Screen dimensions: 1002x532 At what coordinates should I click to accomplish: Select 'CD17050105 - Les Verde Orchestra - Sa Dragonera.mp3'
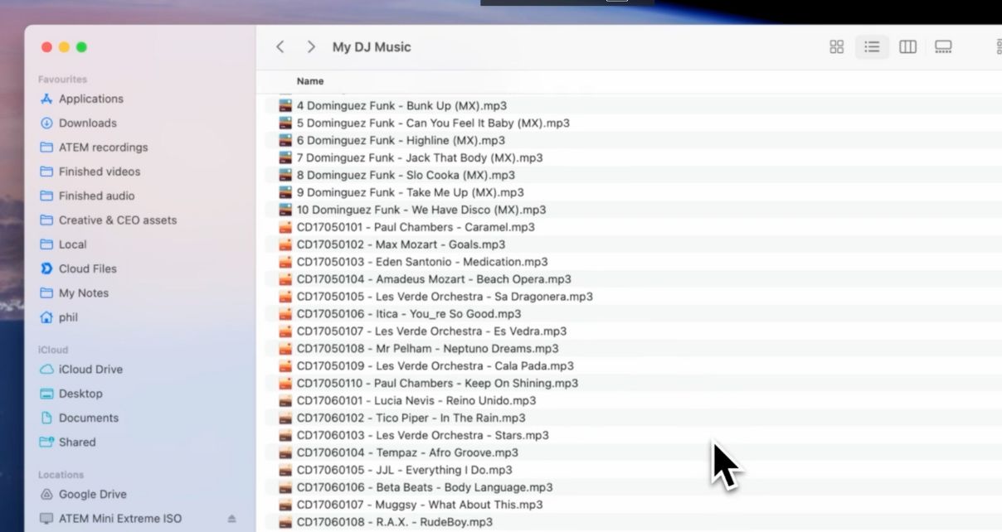click(445, 297)
